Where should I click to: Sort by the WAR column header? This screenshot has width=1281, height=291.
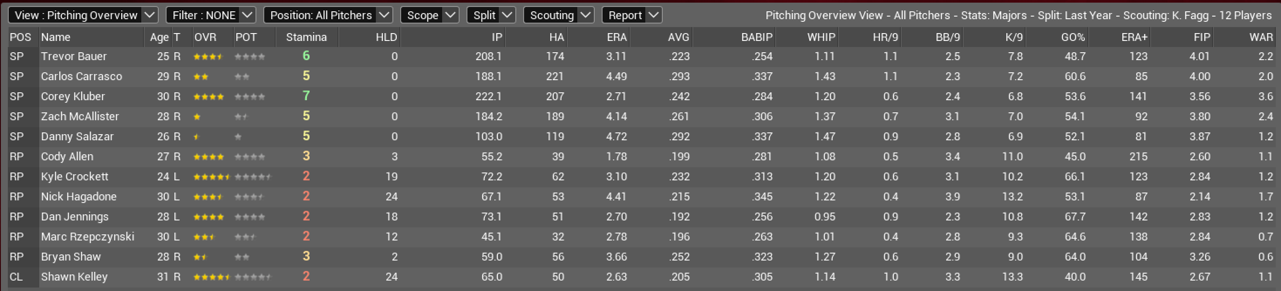[1261, 37]
